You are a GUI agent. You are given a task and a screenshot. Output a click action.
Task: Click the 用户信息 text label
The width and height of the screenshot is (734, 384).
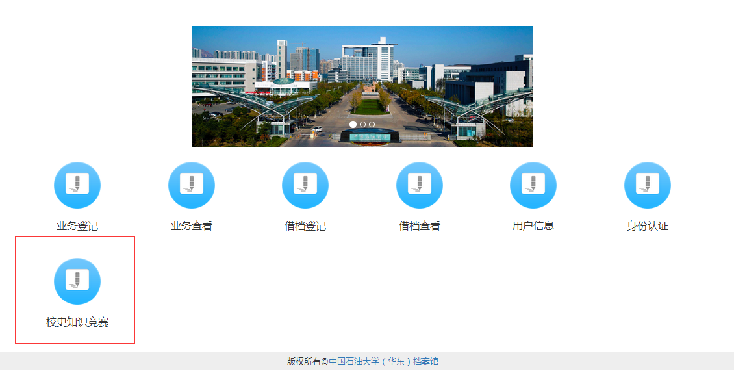click(x=533, y=226)
